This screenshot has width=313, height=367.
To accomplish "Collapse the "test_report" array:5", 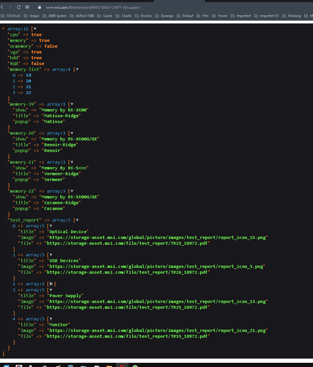I will pos(77,220).
